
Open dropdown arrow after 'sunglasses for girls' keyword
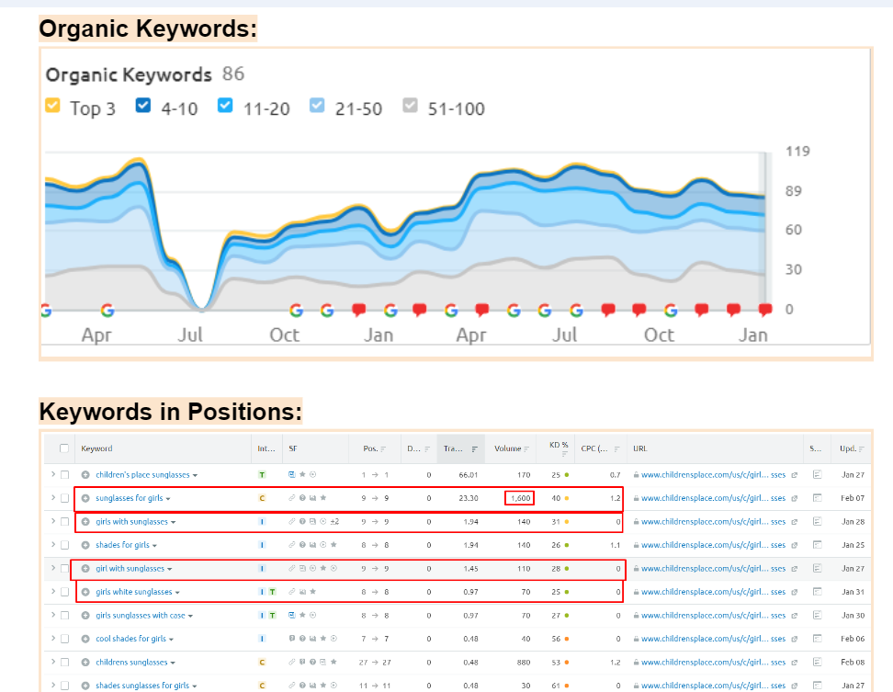click(168, 499)
